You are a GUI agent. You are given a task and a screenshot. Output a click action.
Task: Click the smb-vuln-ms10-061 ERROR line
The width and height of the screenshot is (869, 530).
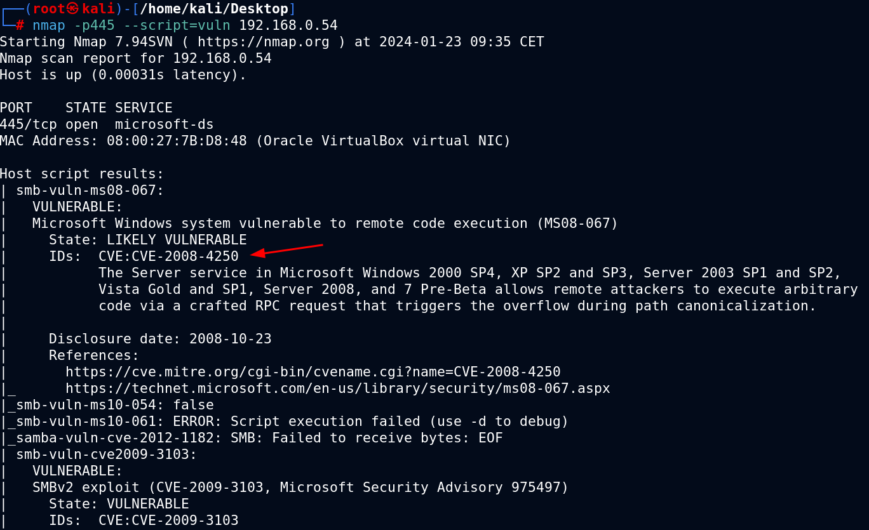point(292,421)
